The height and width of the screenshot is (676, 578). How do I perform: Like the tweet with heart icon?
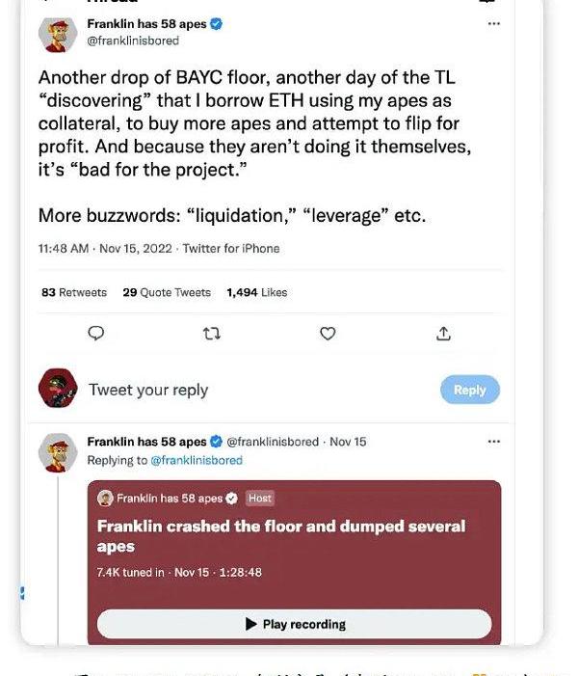[x=328, y=333]
